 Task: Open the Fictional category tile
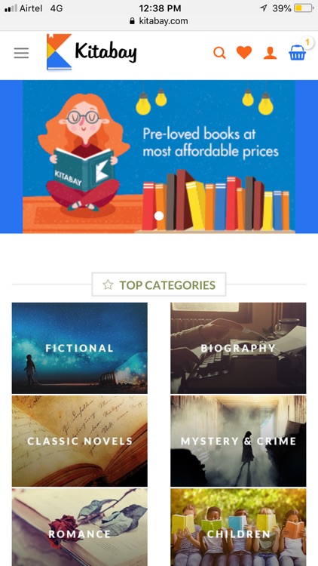[x=80, y=348]
